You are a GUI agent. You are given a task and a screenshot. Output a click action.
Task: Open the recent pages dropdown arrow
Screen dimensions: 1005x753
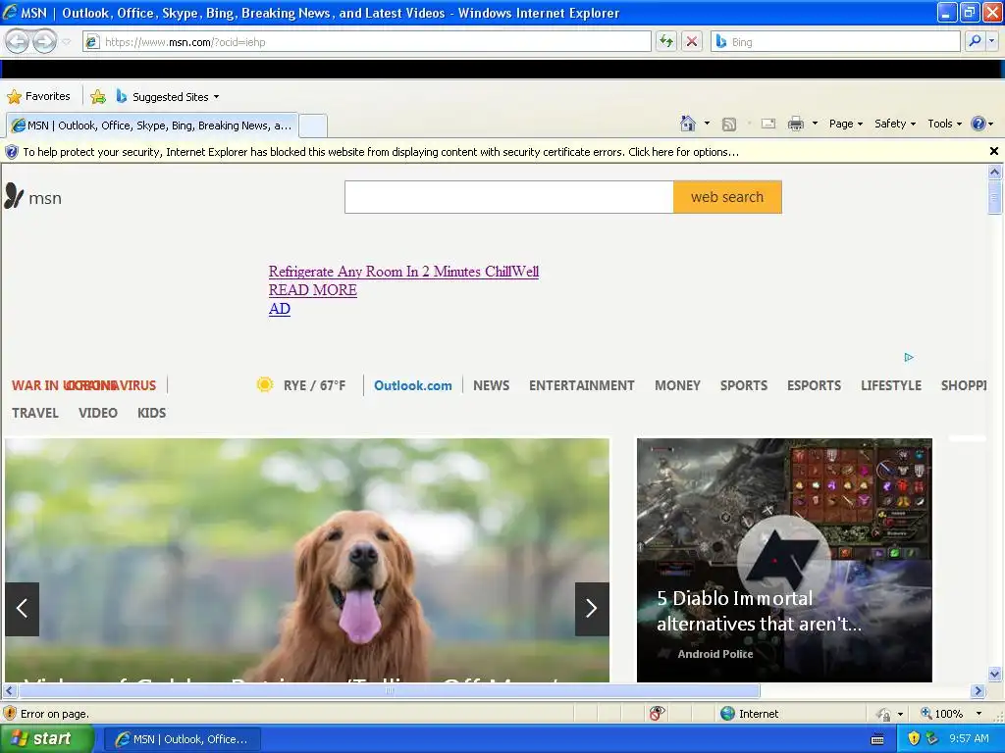click(66, 42)
